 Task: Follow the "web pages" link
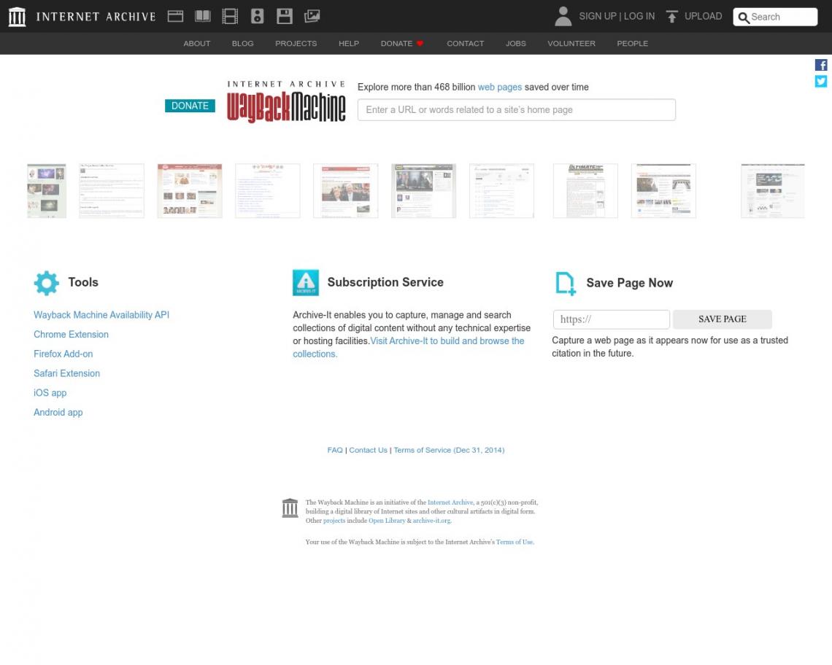(500, 87)
